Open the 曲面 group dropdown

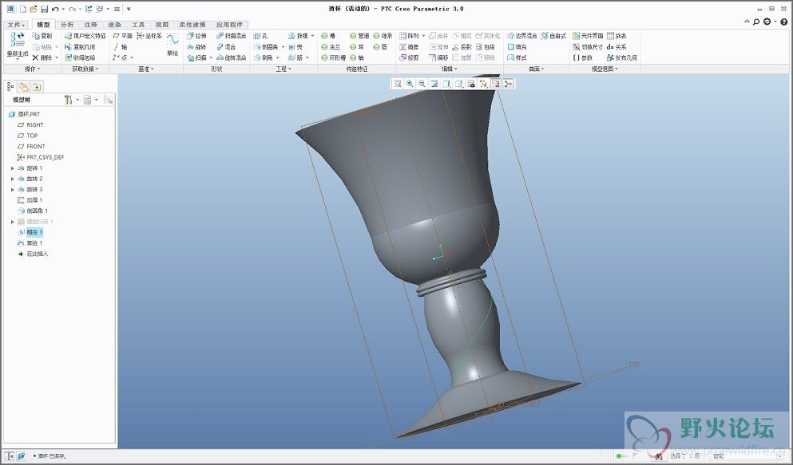click(x=537, y=69)
